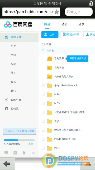Select 文档 in the sidebar
Screen dimensions: 95x170
tap(13, 55)
